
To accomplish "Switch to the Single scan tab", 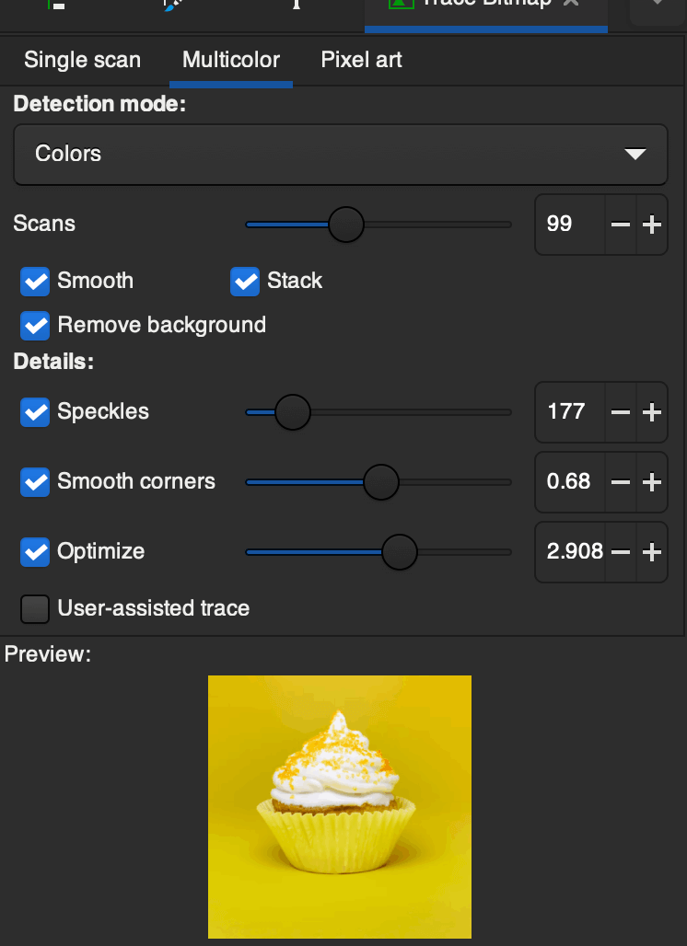I will (82, 60).
